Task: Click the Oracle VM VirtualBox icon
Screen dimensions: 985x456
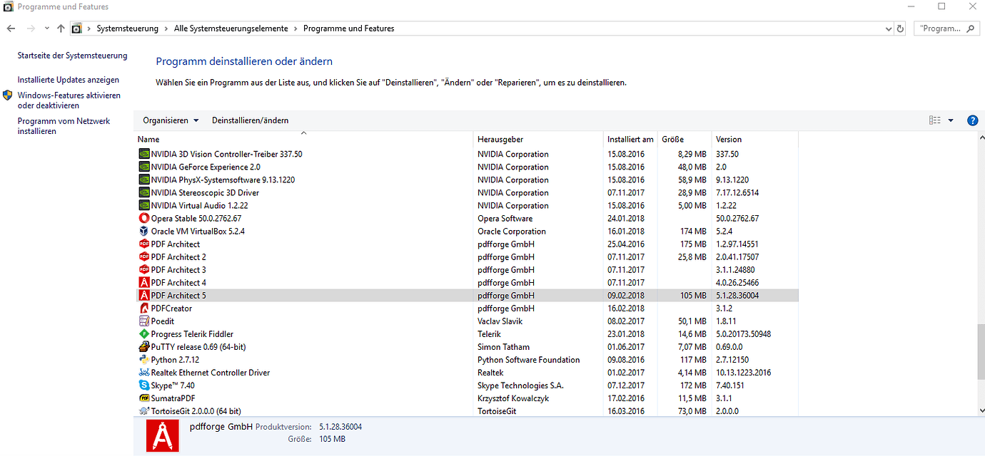Action: pos(144,231)
